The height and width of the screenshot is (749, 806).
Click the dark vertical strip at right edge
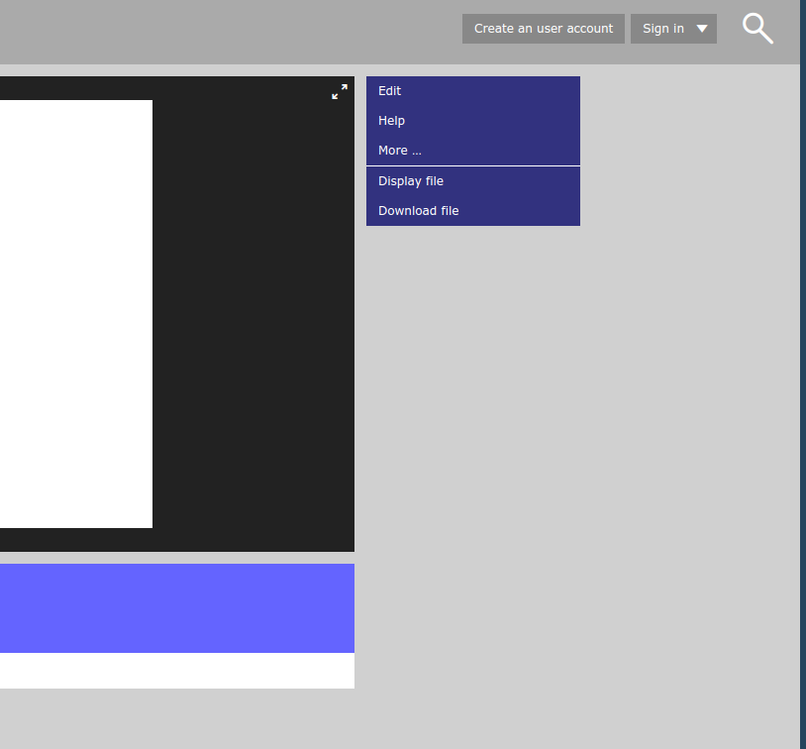click(x=802, y=396)
